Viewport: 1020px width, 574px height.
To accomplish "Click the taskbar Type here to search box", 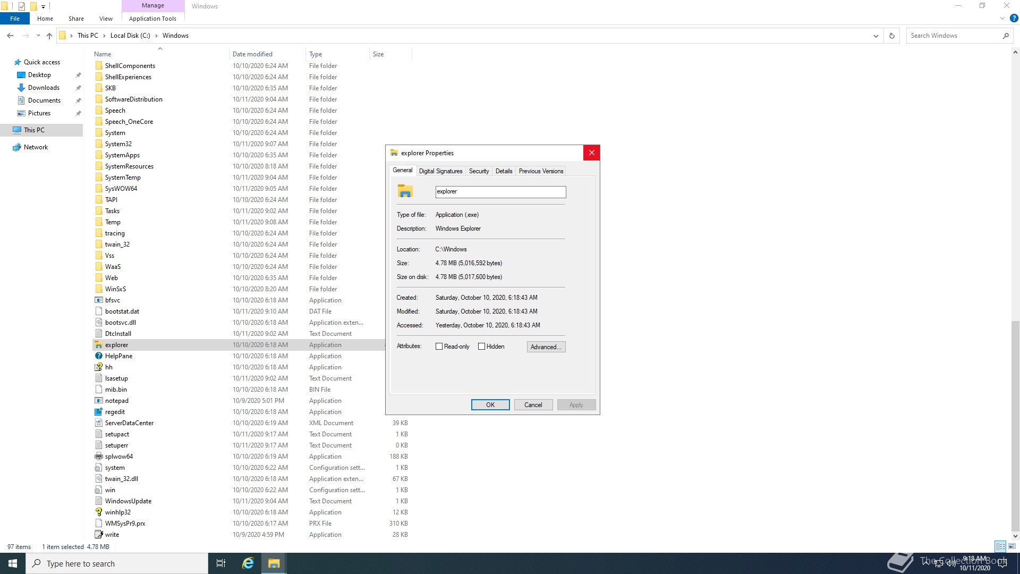I will tap(117, 563).
